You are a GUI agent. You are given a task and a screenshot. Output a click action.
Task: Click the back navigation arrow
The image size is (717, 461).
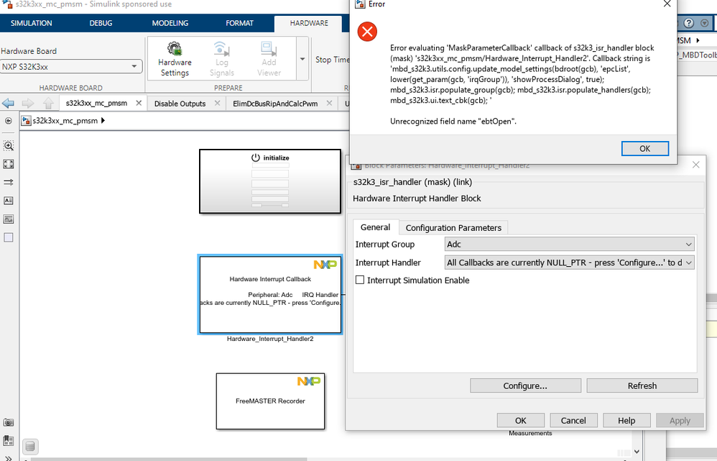pos(8,103)
